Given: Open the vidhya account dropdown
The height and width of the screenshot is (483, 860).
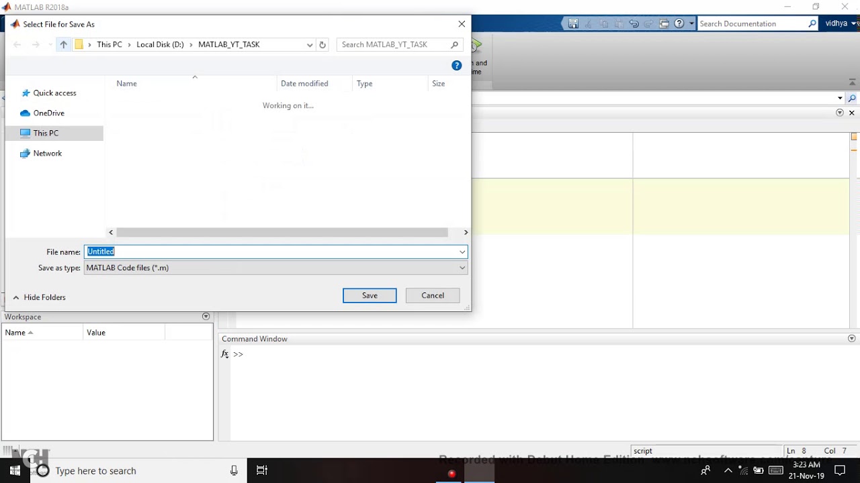Looking at the screenshot, I should pos(841,23).
